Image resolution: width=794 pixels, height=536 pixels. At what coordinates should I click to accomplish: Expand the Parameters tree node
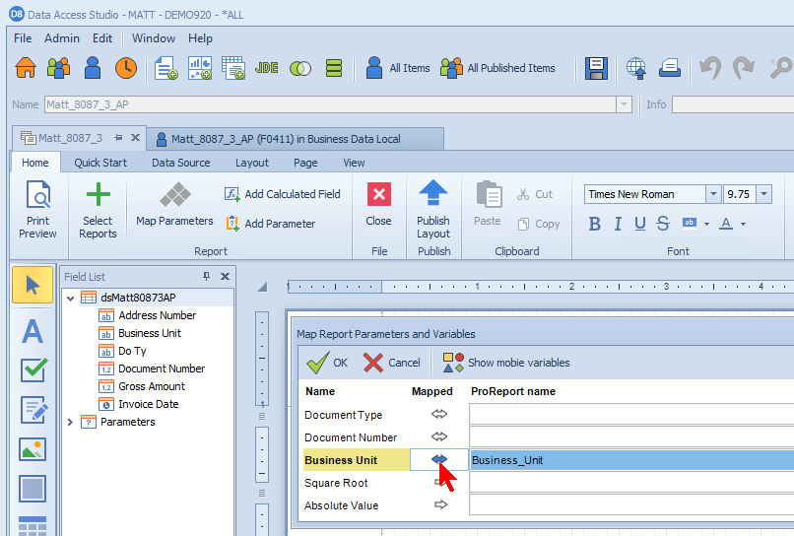[x=70, y=422]
